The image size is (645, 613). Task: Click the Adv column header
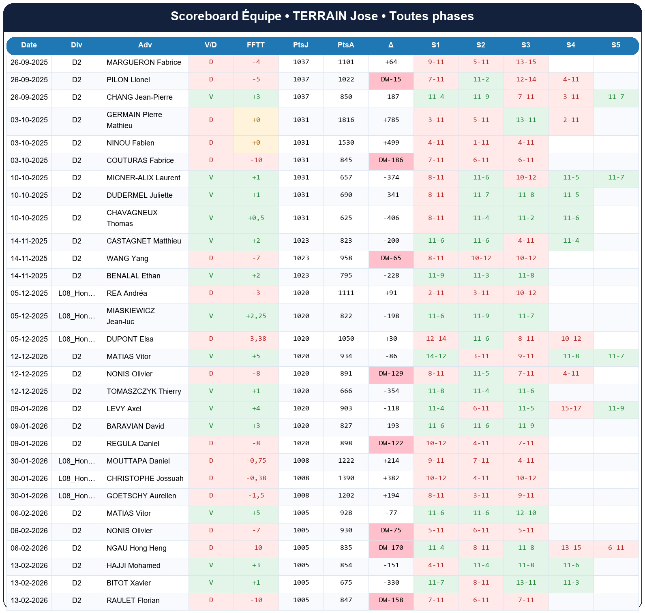pos(145,45)
